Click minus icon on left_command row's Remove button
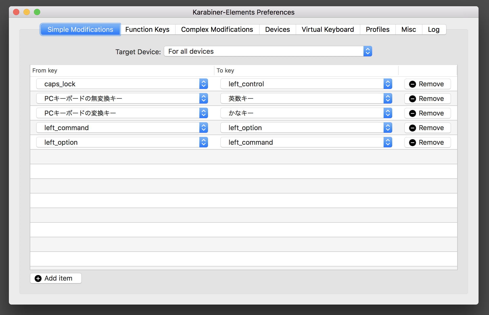 pos(413,128)
